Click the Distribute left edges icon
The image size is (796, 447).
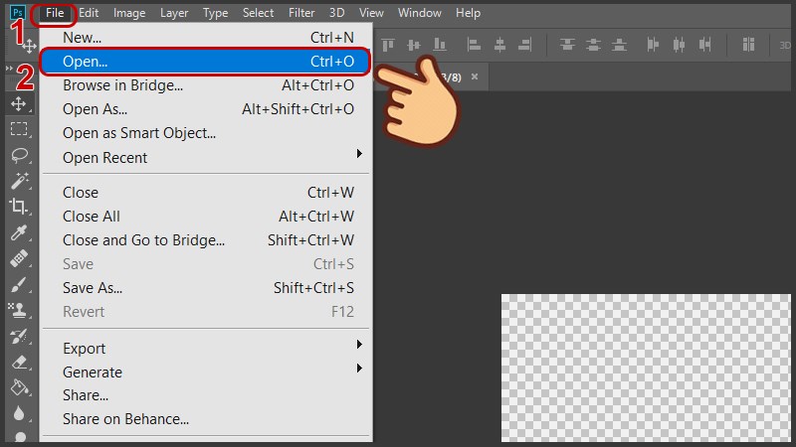[653, 45]
